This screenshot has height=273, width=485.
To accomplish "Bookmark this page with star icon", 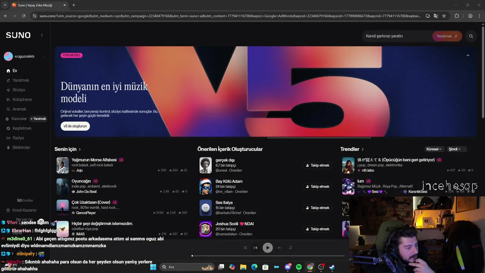I will tap(444, 16).
